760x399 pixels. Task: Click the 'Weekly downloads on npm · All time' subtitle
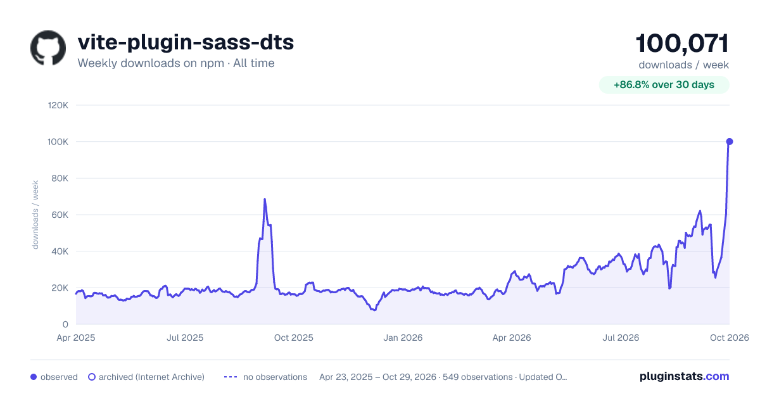point(176,63)
